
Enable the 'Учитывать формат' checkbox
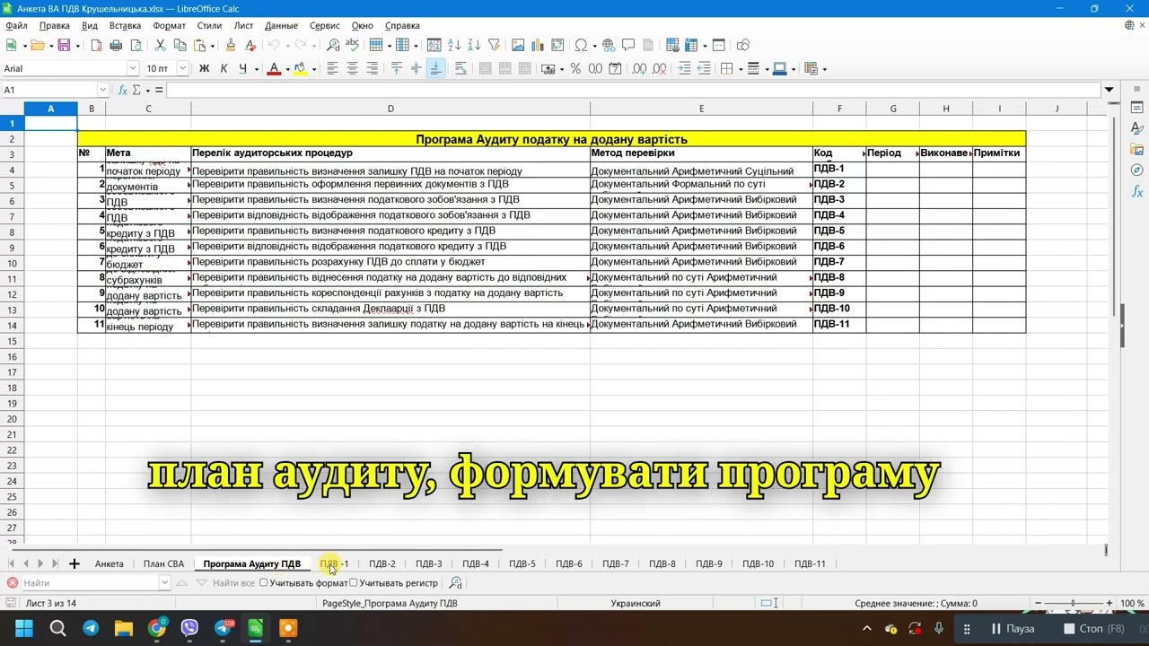(x=264, y=583)
